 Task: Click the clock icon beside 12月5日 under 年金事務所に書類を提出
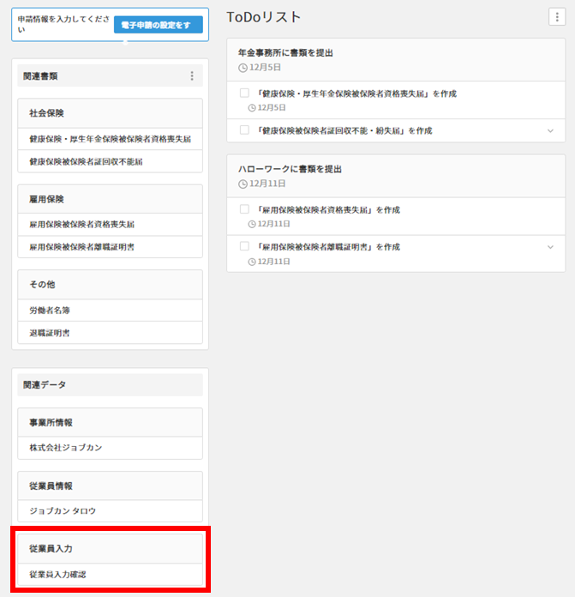tap(242, 67)
